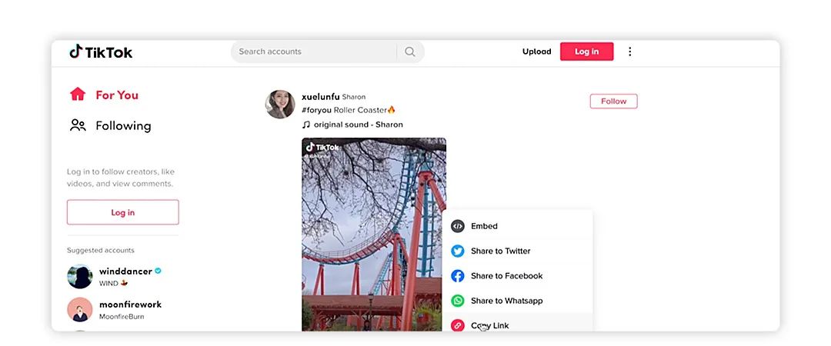This screenshot has height=346, width=831.
Task: Open moonfirework account name
Action: point(130,304)
